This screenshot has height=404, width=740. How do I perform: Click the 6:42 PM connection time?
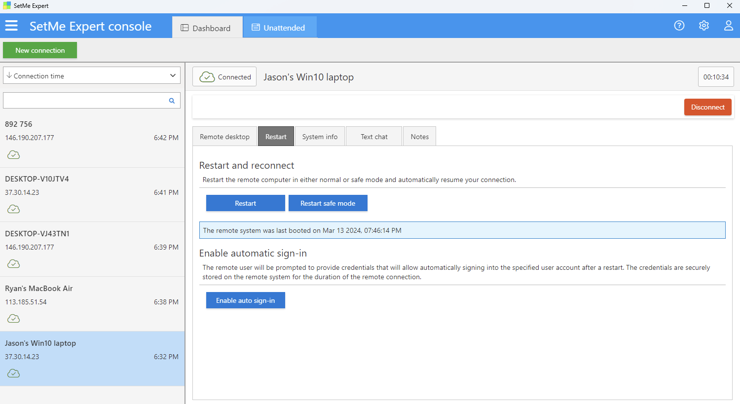(166, 138)
